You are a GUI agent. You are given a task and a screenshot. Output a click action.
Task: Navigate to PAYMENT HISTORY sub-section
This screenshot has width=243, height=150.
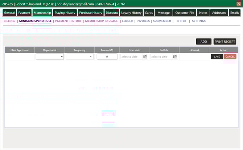pyautogui.click(x=68, y=21)
